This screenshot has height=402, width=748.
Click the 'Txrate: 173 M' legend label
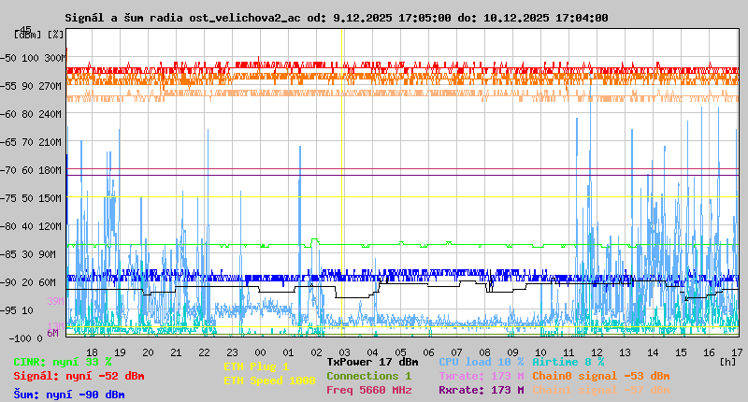pyautogui.click(x=482, y=376)
